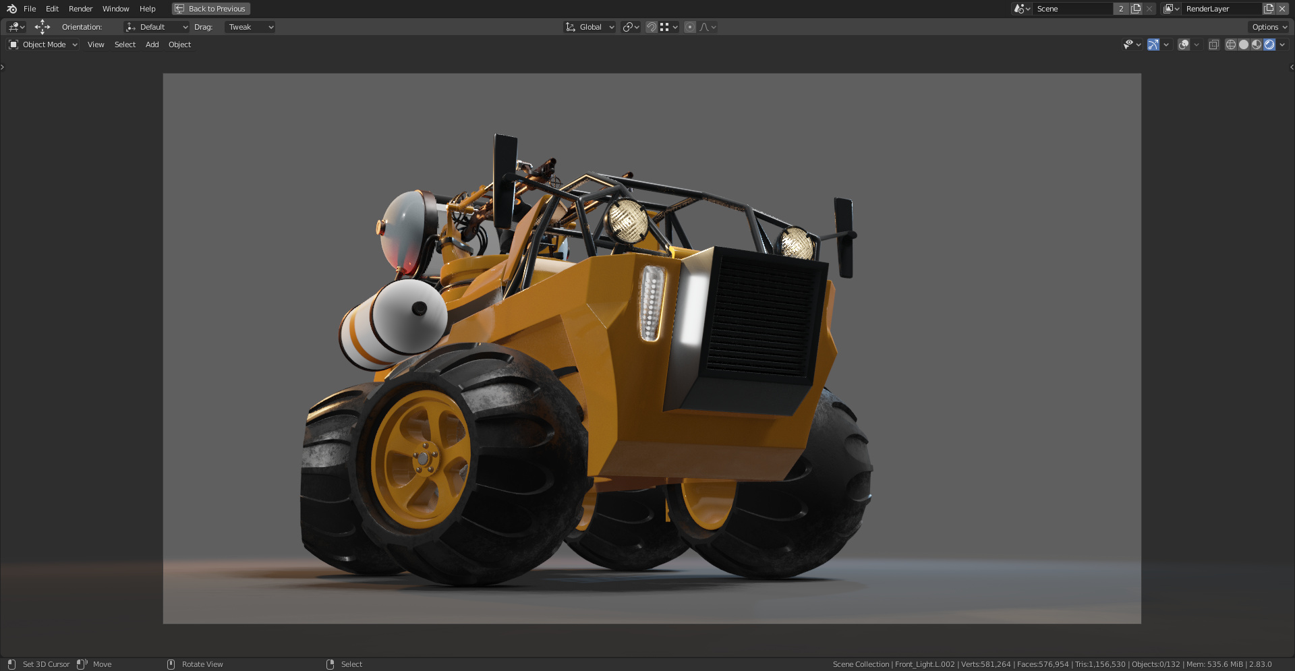
Task: Open the viewport Object menu
Action: point(179,45)
